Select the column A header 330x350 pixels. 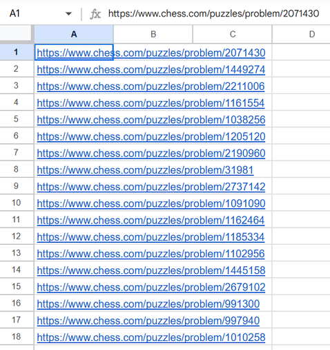point(74,34)
